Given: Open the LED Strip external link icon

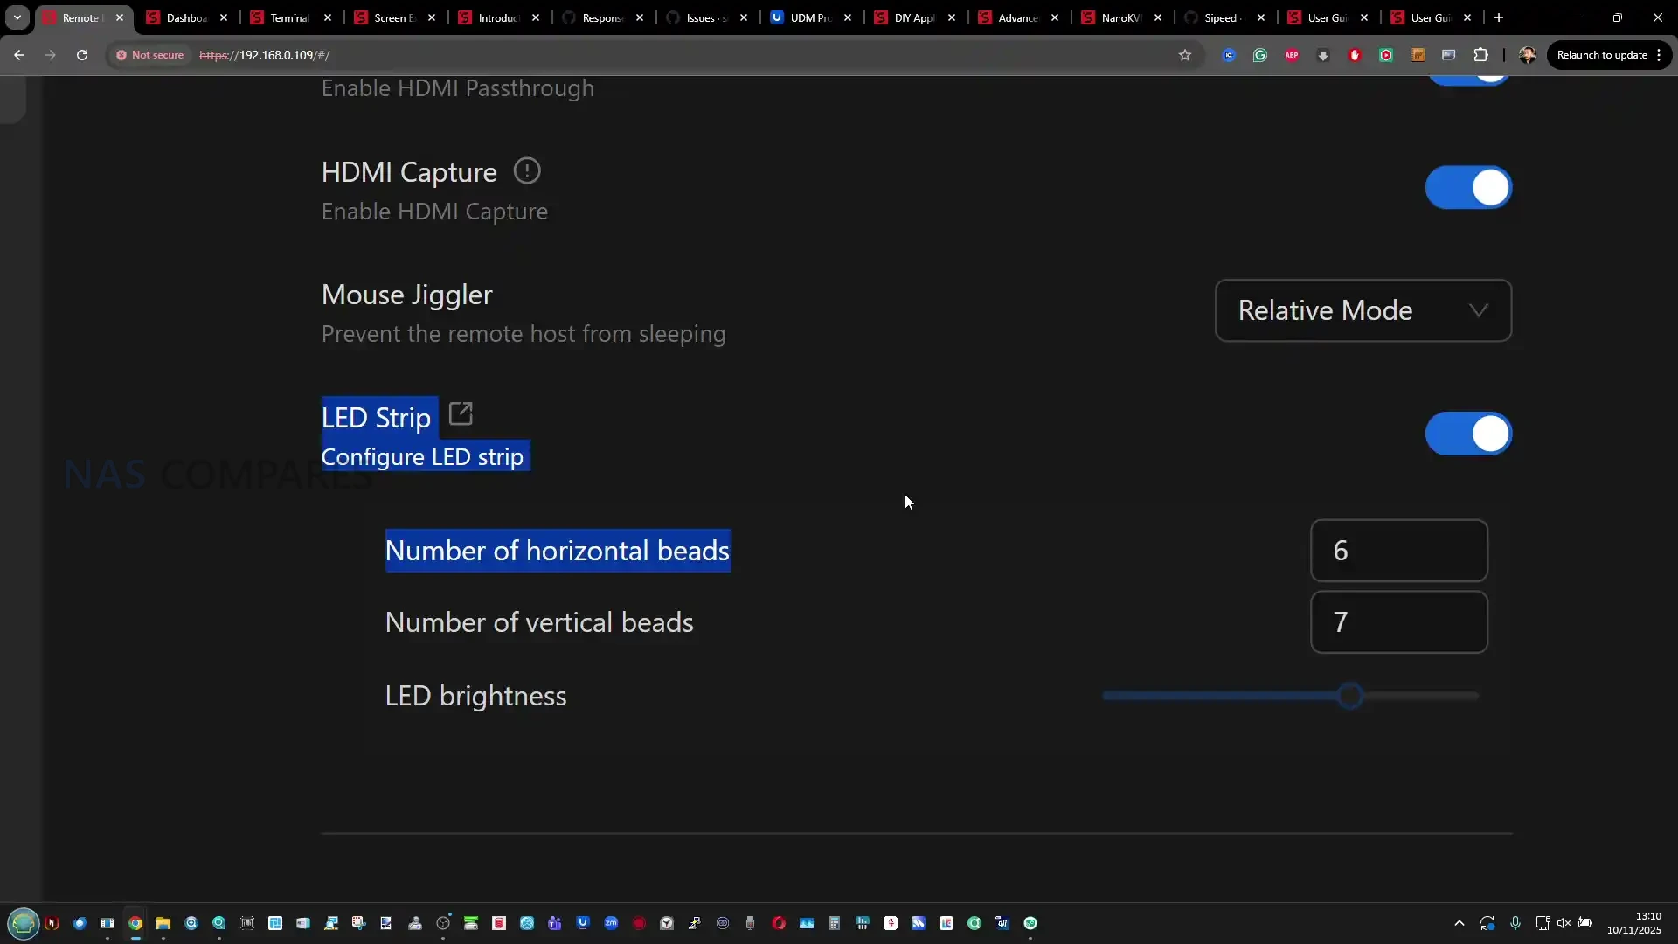Looking at the screenshot, I should pos(461,413).
